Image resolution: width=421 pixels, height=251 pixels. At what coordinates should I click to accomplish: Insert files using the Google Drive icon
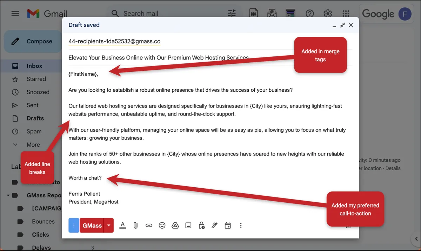click(x=175, y=225)
